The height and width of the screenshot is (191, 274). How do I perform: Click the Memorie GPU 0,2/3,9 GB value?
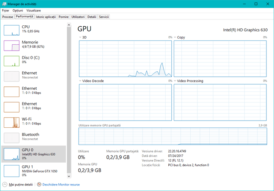click(x=90, y=170)
